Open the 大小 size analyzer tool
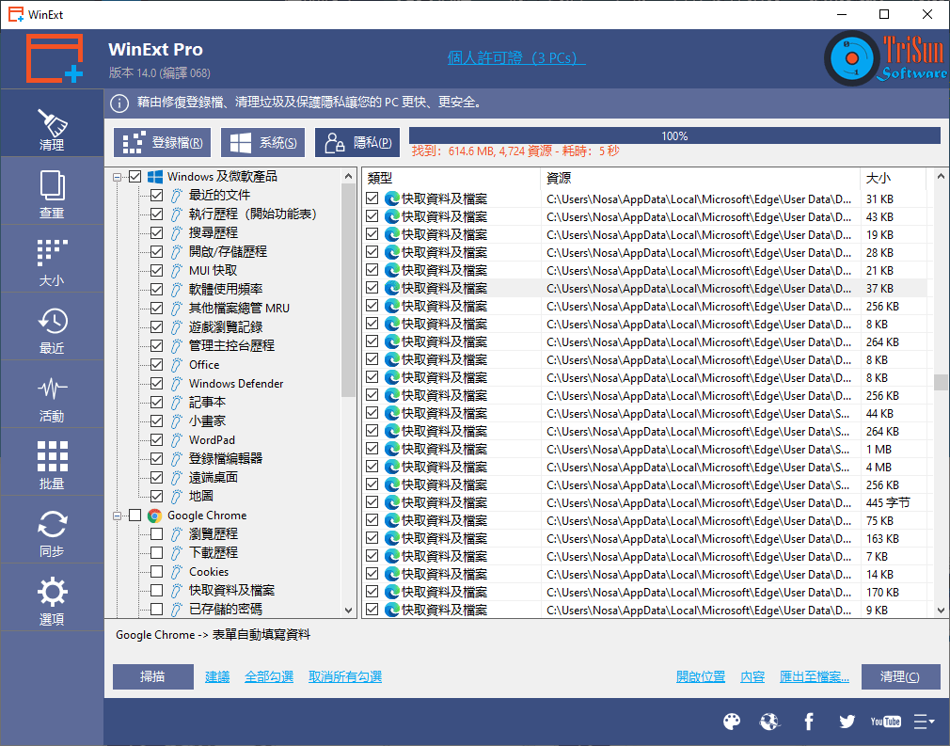The width and height of the screenshot is (950, 746). pos(52,260)
